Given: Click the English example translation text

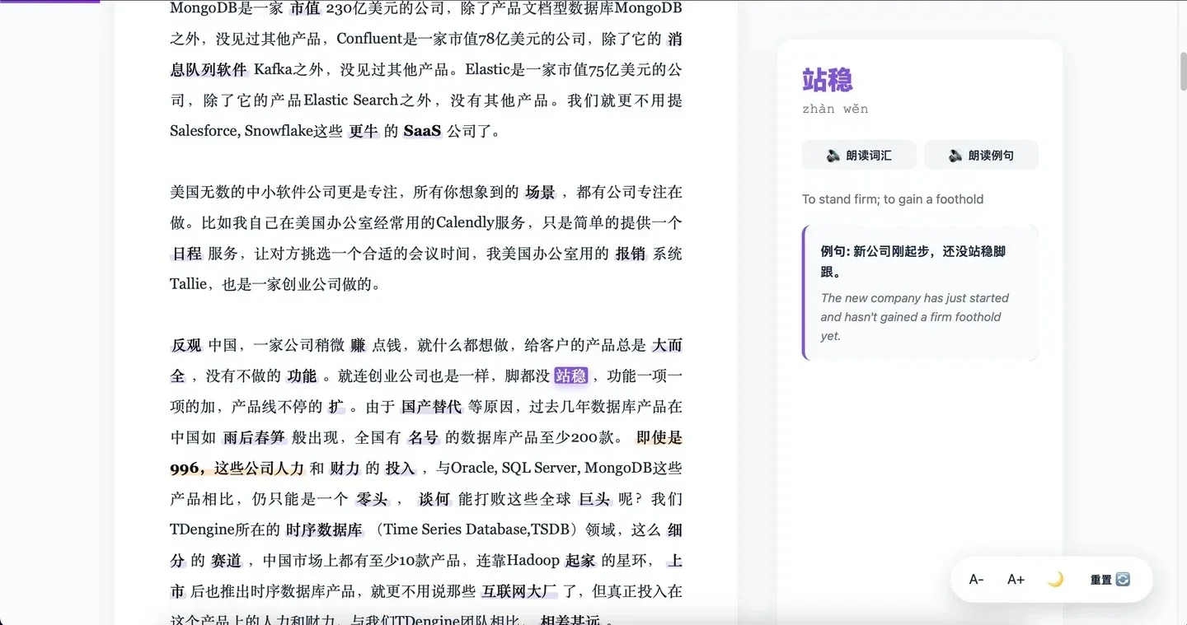Looking at the screenshot, I should 915,317.
